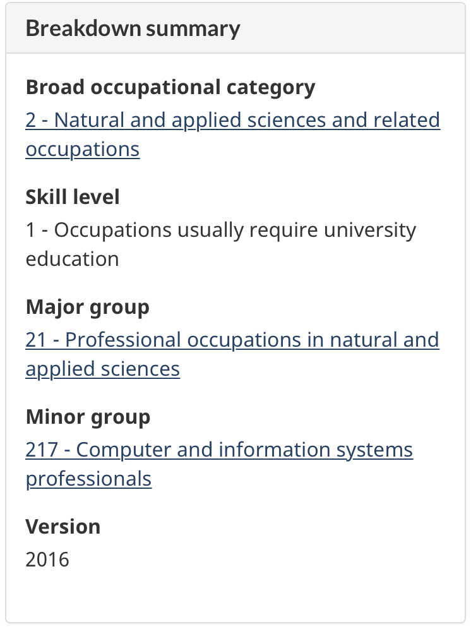The height and width of the screenshot is (629, 471).
Task: Click the gray header bar beside the panel title
Action: click(354, 28)
